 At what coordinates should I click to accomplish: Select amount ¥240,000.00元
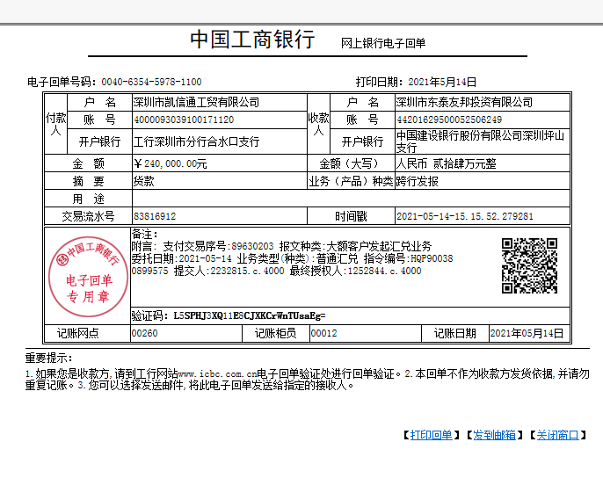[x=171, y=163]
